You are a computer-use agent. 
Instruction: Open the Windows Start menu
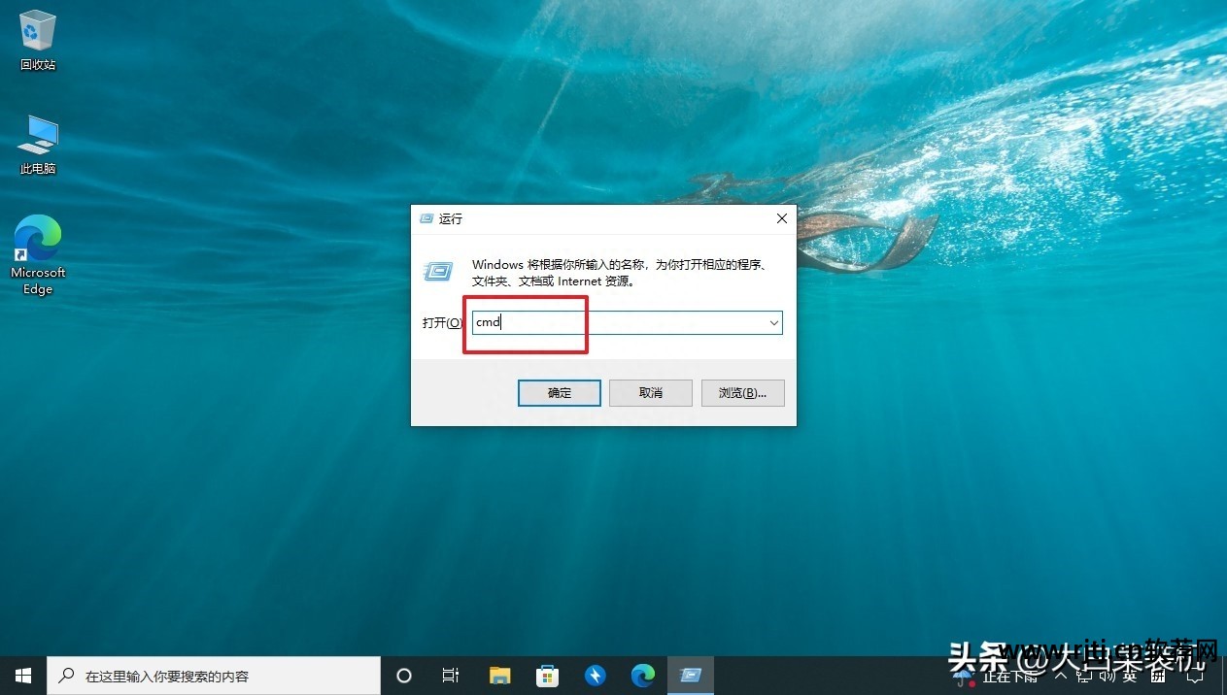coord(22,676)
